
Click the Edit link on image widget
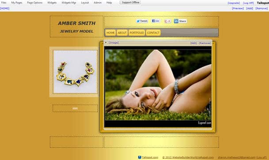click(x=193, y=43)
